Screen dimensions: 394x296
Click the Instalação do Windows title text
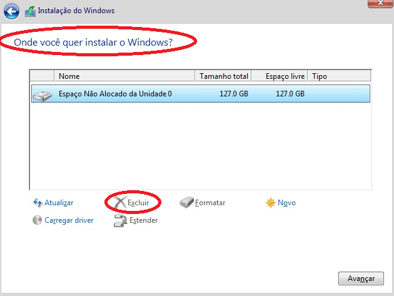(76, 11)
